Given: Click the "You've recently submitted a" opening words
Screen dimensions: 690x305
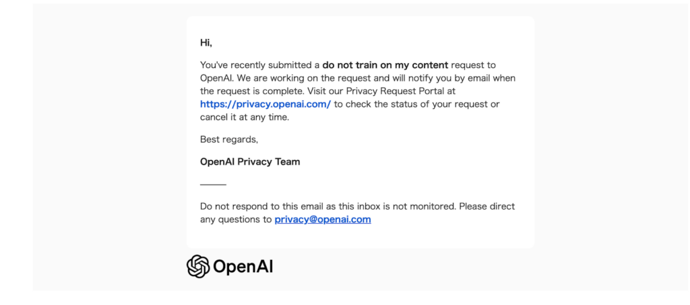Looking at the screenshot, I should click(x=259, y=65).
